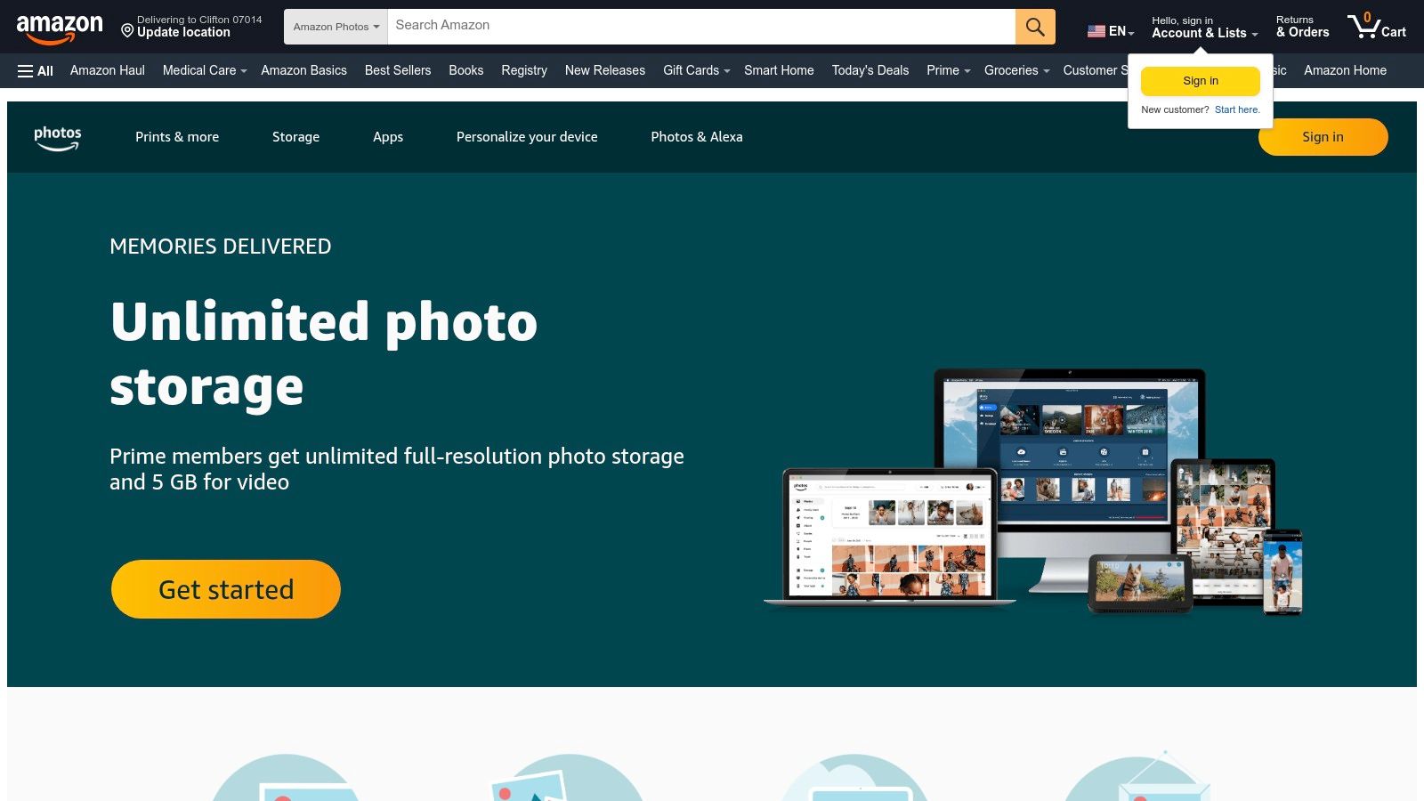Screen dimensions: 1424x801
Task: Click the search magnifier icon
Action: (1034, 27)
